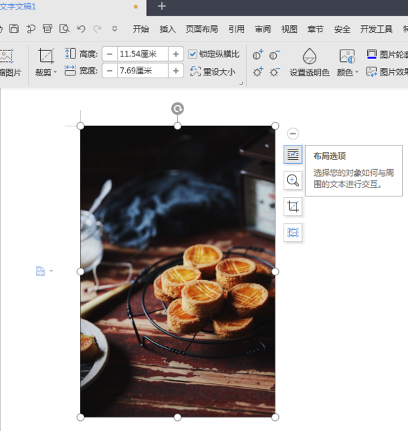
Task: Click the 高度 height input field
Action: (x=142, y=54)
